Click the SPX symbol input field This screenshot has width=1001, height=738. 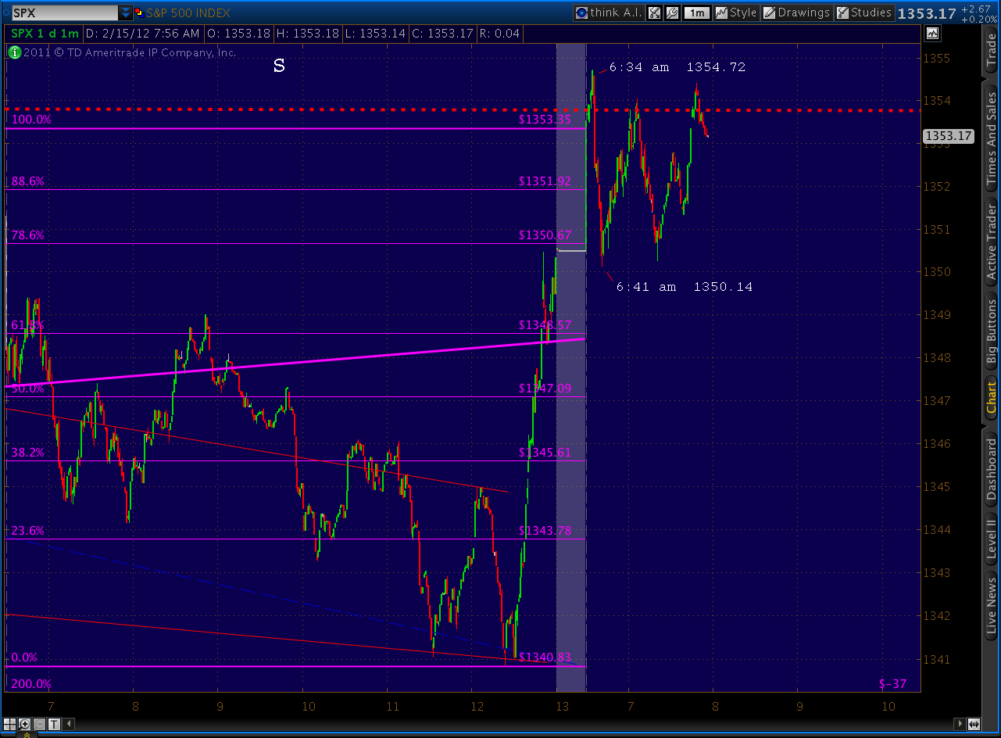tap(63, 13)
